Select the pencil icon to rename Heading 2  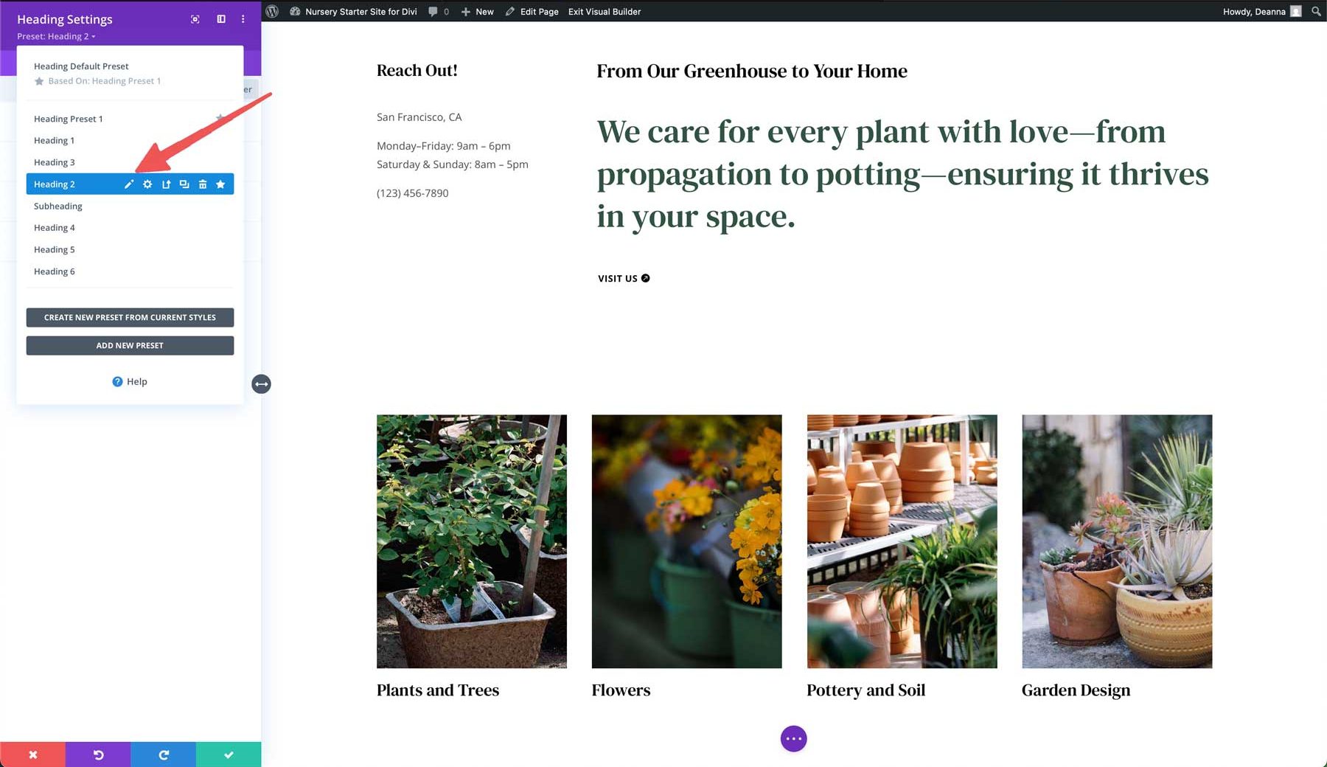coord(129,184)
